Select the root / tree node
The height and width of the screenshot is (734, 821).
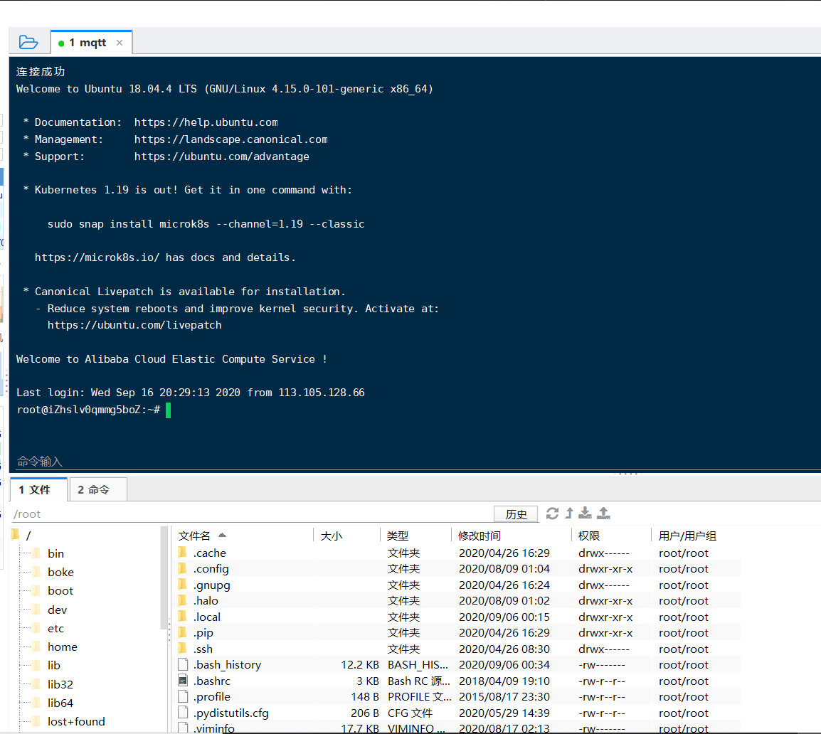point(28,536)
